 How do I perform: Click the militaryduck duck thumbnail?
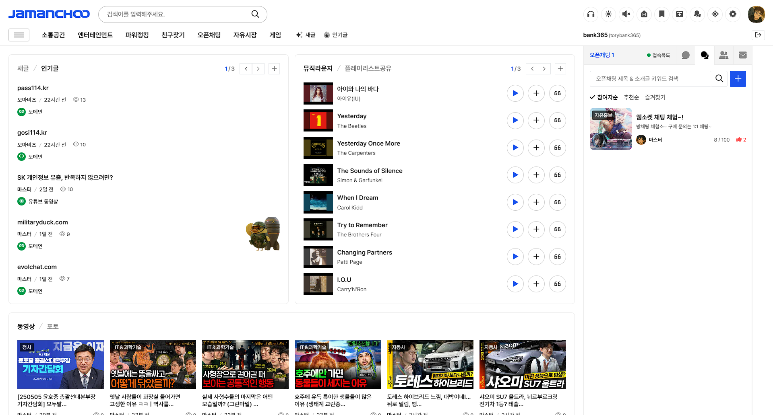tap(263, 234)
